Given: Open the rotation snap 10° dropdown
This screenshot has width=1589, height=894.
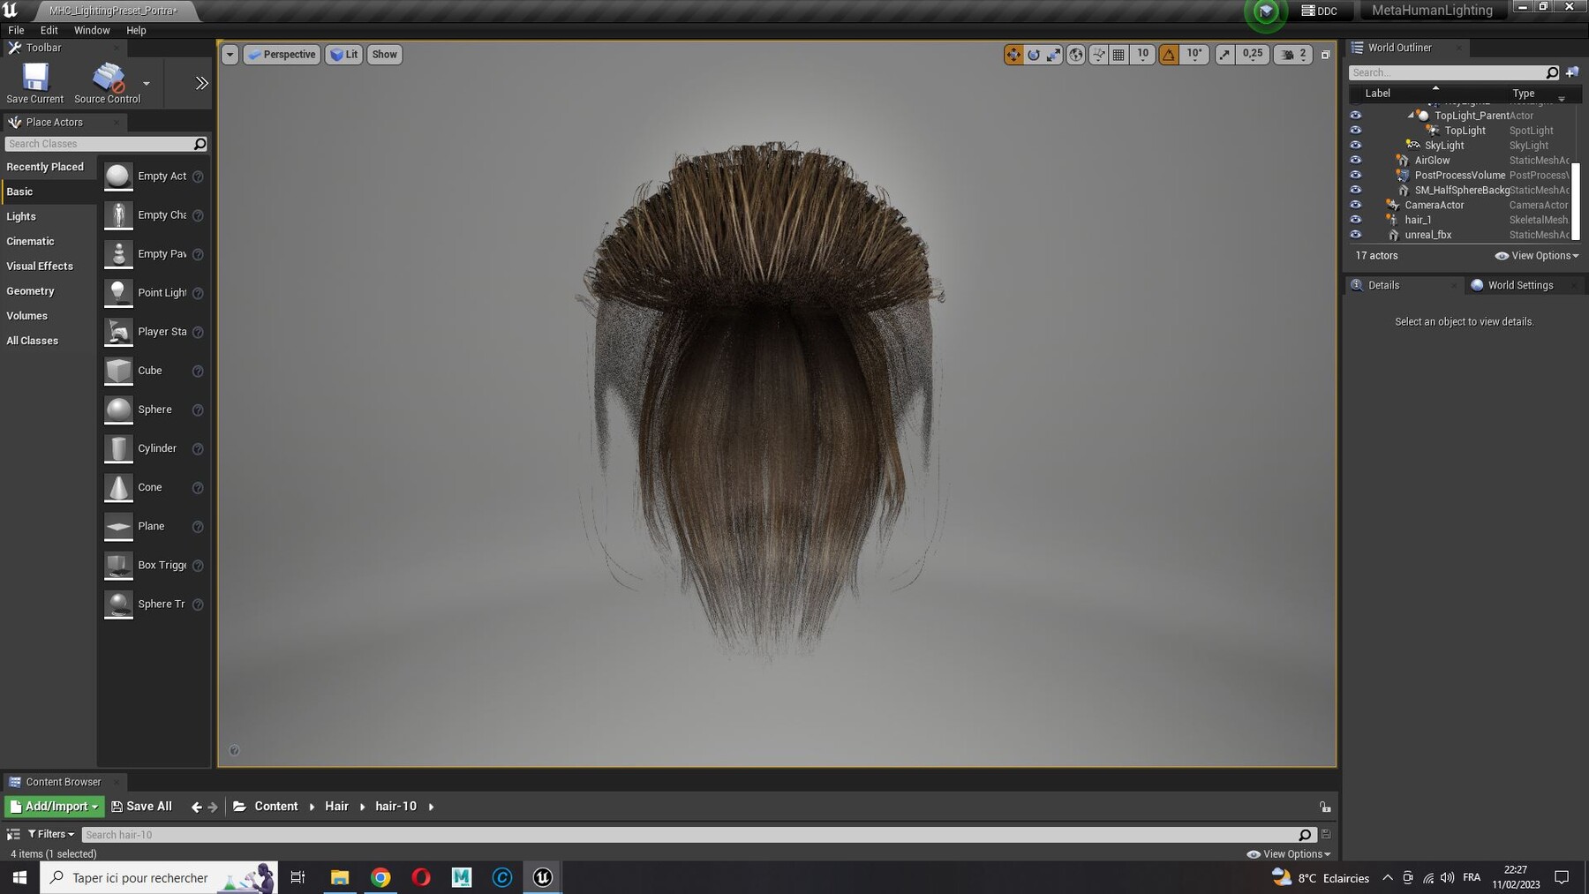Looking at the screenshot, I should 1194,55.
